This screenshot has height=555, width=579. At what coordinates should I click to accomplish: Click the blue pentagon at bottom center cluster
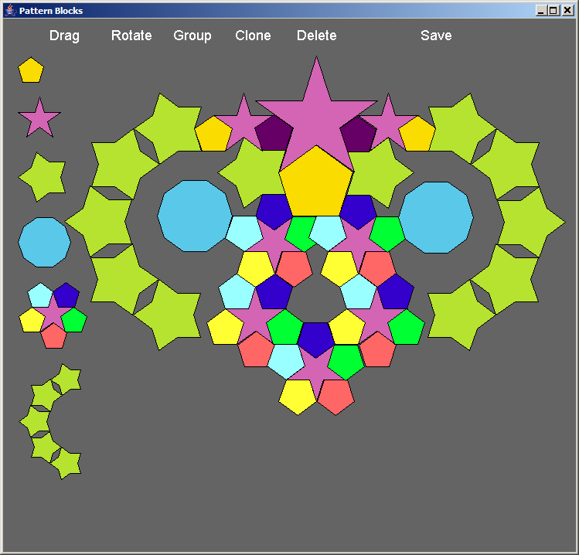click(315, 339)
